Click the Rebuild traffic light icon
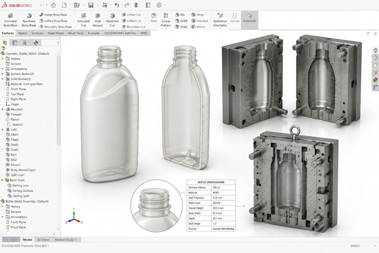This screenshot has height=253, width=379. 136,5
